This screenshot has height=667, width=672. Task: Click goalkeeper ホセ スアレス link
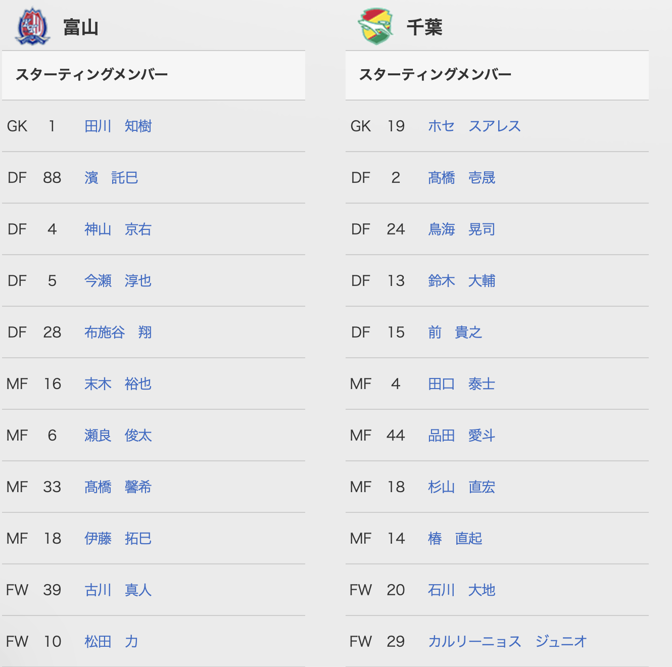pos(474,126)
